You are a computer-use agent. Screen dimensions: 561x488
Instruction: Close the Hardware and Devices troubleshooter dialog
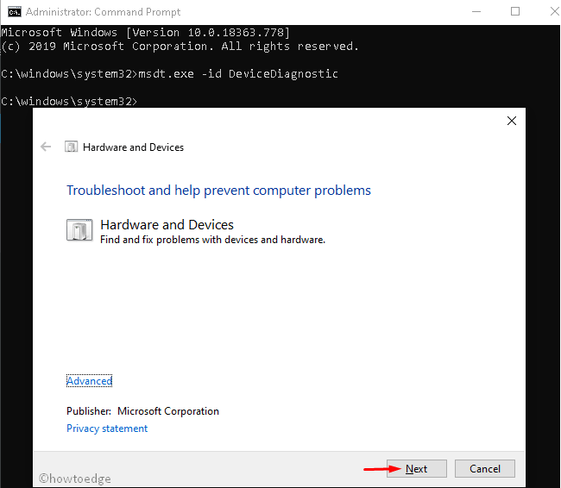point(512,122)
